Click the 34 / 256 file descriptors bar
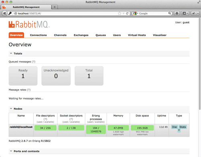Viewport: 201px width, 157px height. click(x=45, y=128)
